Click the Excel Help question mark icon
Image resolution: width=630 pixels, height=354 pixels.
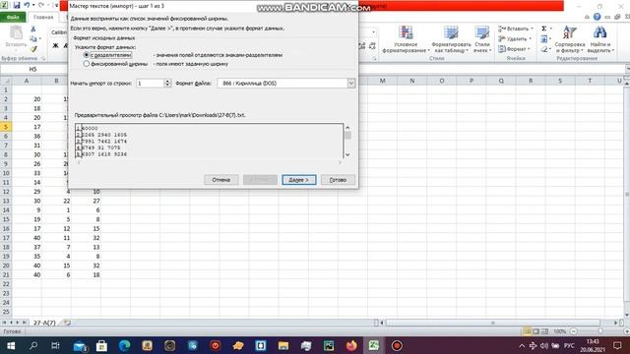(x=598, y=17)
